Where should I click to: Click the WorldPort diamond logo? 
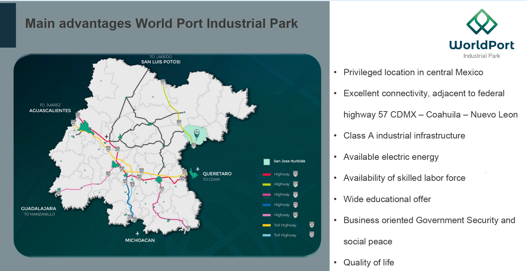click(482, 22)
